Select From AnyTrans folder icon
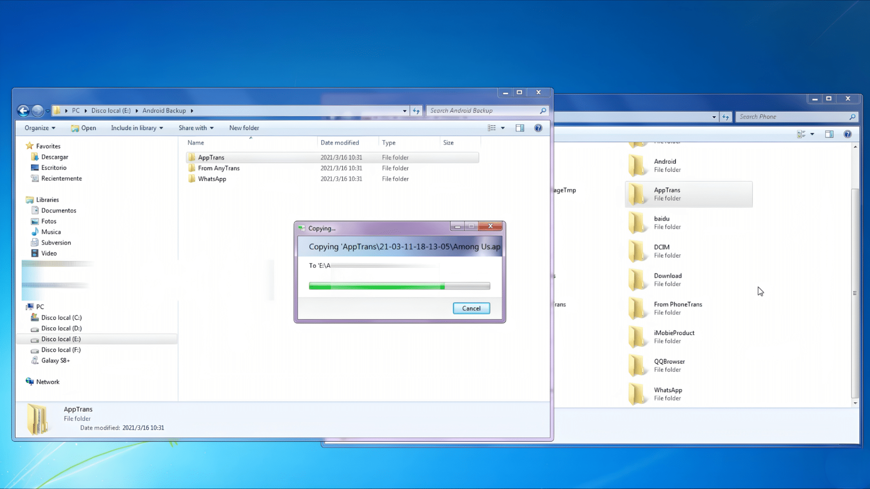The width and height of the screenshot is (870, 489). tap(192, 168)
